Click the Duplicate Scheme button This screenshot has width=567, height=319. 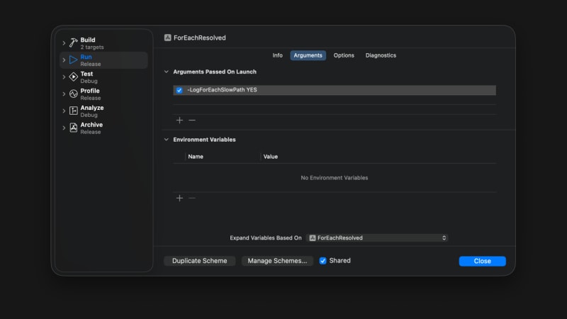point(200,261)
